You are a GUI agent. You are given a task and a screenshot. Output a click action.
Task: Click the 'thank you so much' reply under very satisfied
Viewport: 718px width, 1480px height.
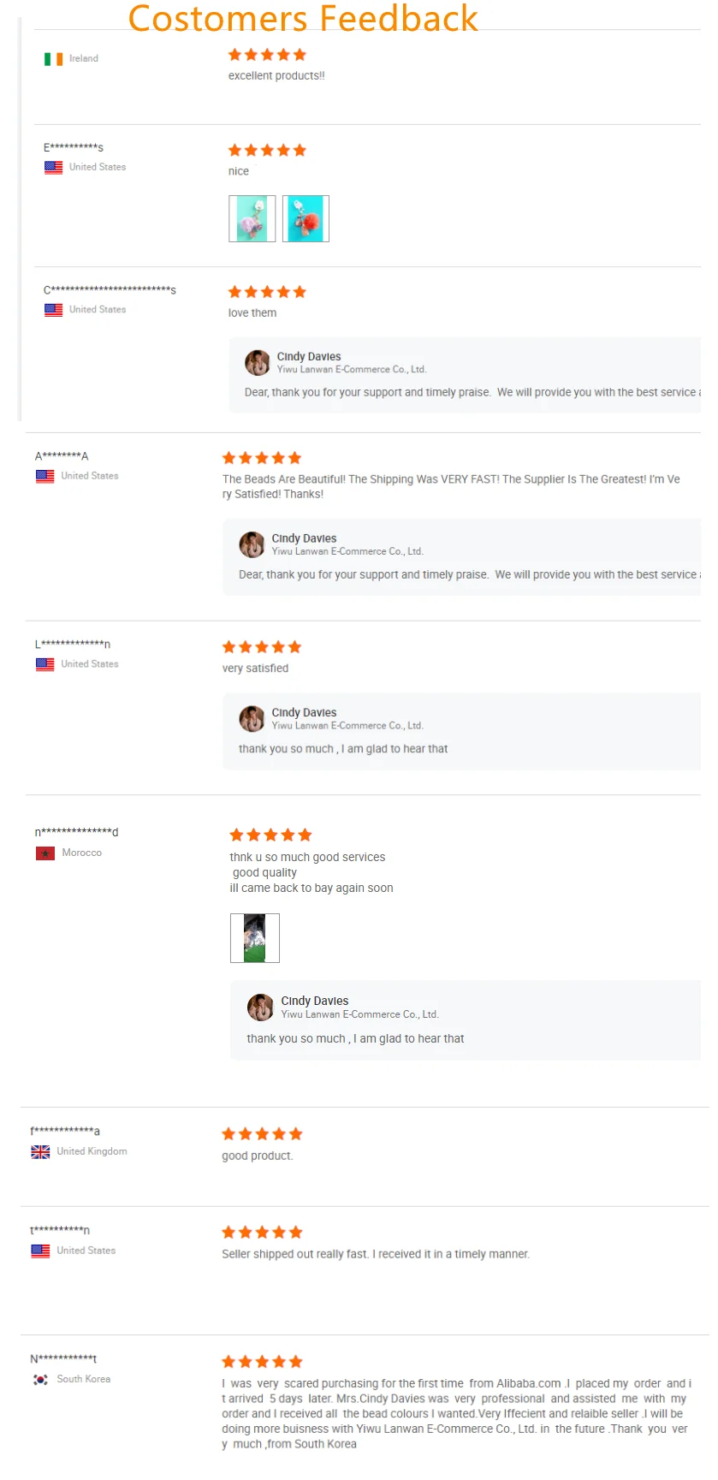[343, 749]
